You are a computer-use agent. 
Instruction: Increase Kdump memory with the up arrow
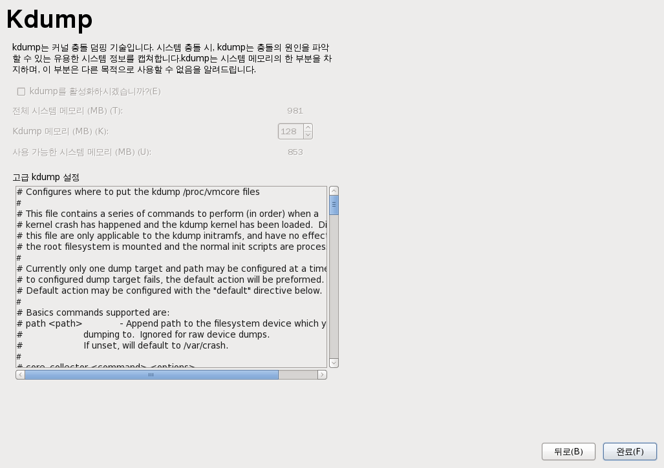point(308,128)
